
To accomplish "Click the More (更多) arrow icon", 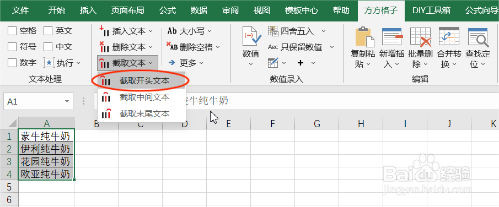I will [172, 63].
